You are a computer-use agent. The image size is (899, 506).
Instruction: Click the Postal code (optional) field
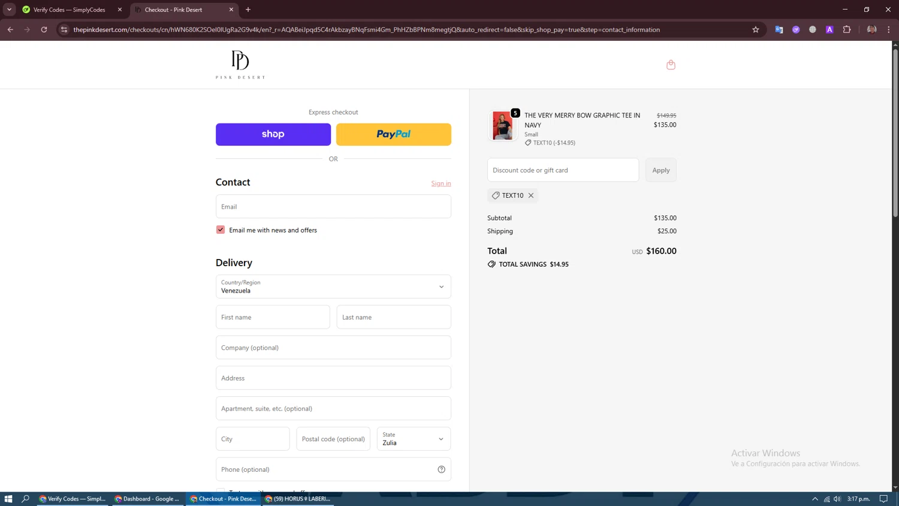point(333,439)
